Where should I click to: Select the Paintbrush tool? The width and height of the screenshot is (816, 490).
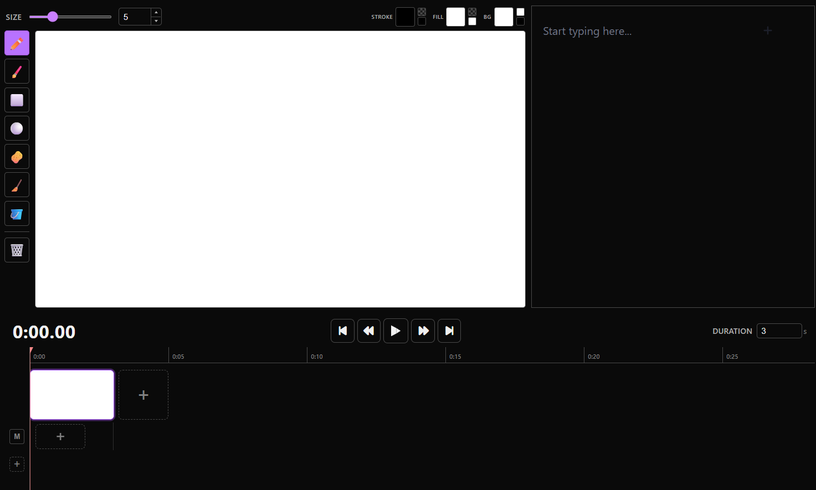pyautogui.click(x=17, y=71)
